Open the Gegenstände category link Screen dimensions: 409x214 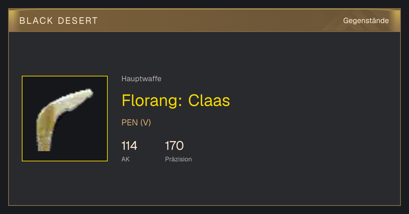tap(366, 21)
